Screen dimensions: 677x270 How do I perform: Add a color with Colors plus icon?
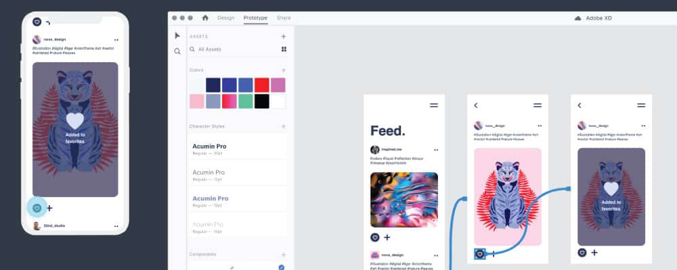coord(284,70)
